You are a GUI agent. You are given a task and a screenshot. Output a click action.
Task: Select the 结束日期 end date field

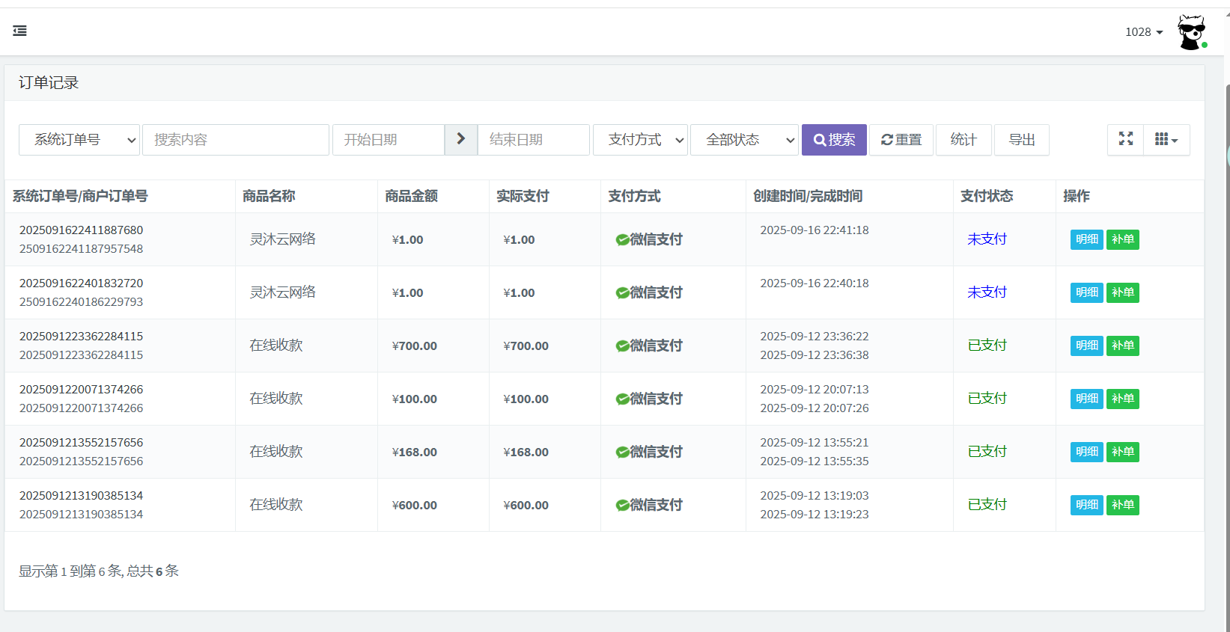[x=533, y=140]
